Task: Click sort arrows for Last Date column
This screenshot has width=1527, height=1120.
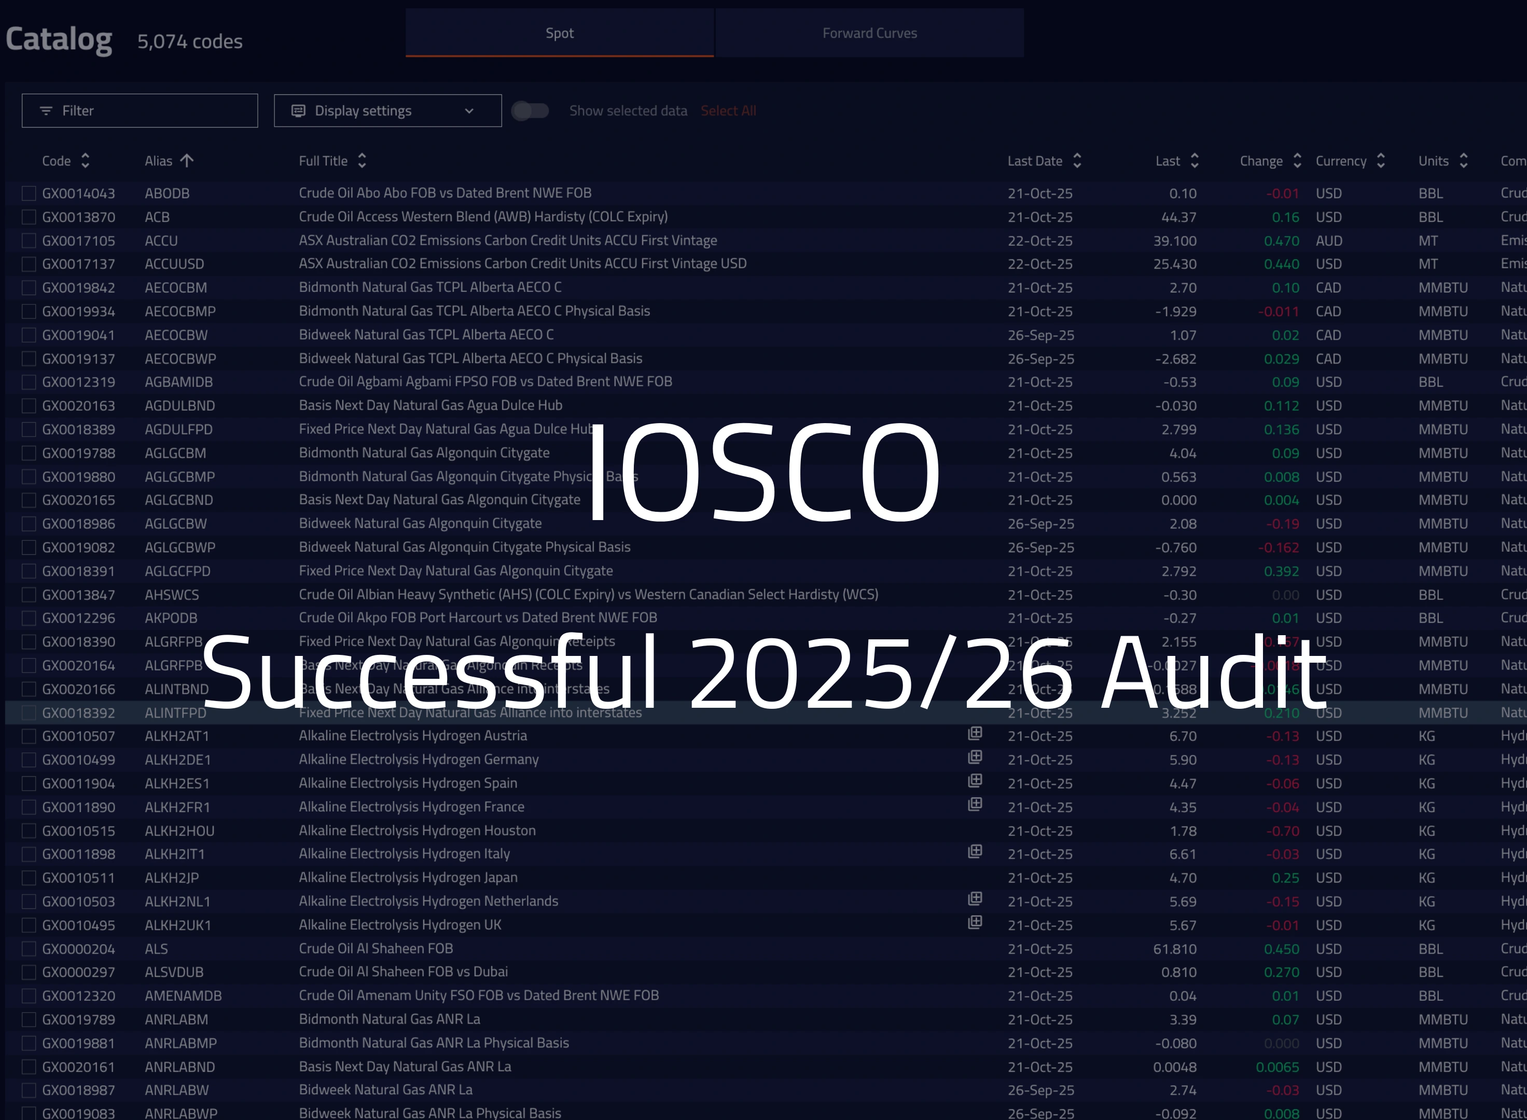Action: 1077,161
